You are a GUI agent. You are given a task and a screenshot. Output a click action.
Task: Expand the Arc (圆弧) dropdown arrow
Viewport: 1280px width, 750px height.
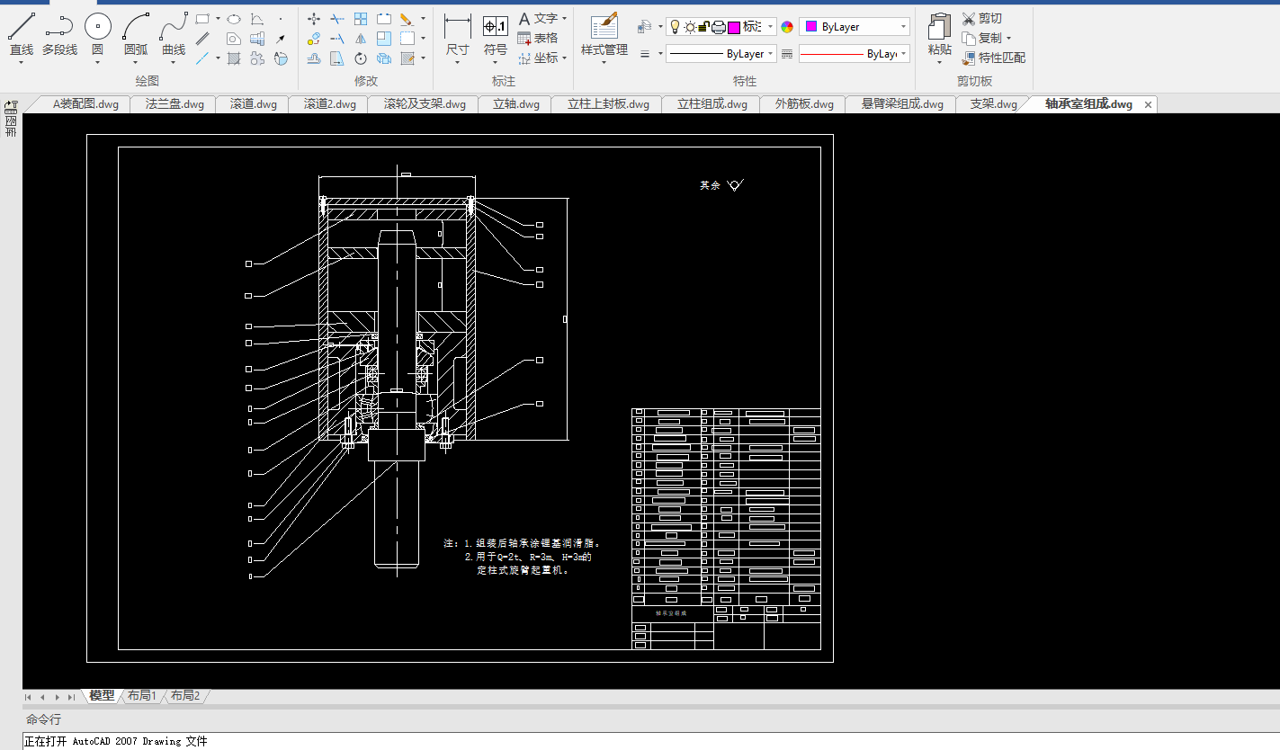point(136,62)
